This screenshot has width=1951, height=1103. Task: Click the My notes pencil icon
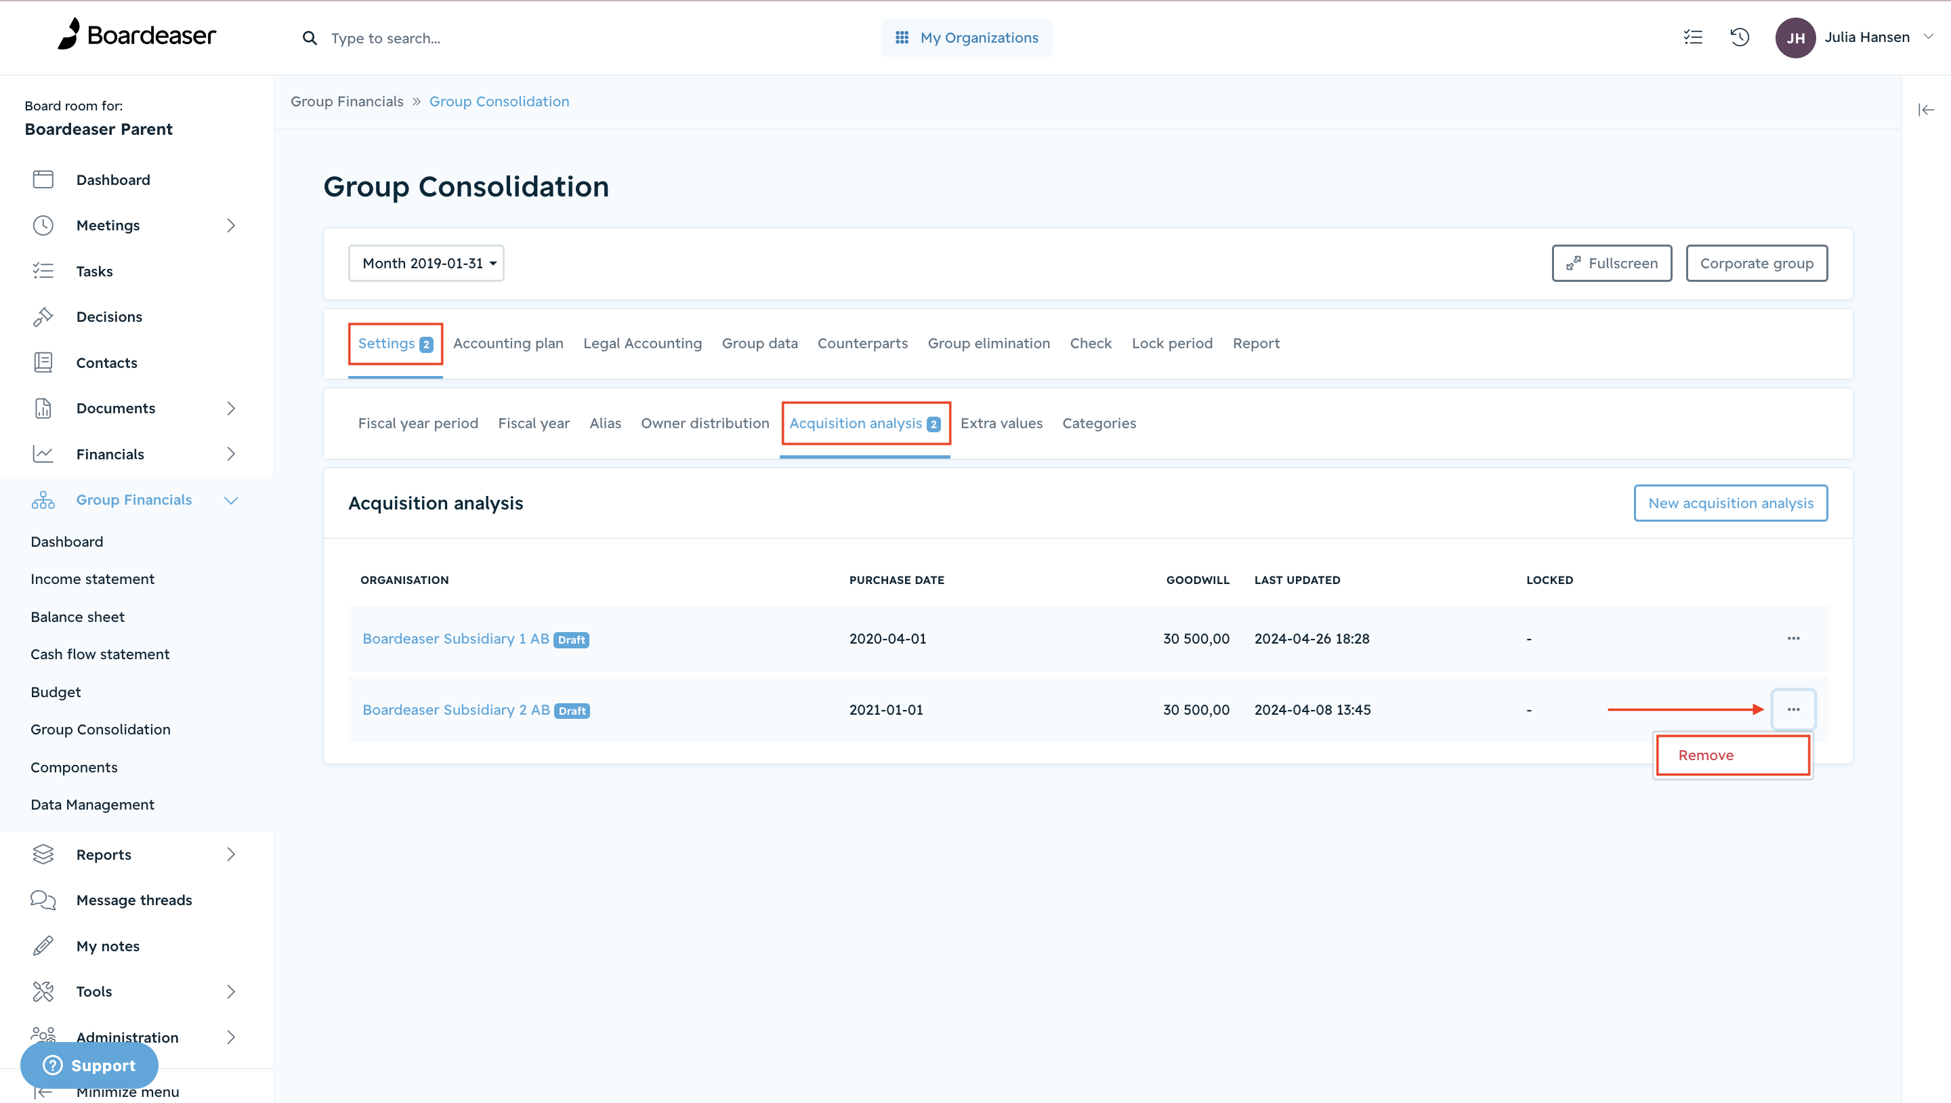pos(43,946)
